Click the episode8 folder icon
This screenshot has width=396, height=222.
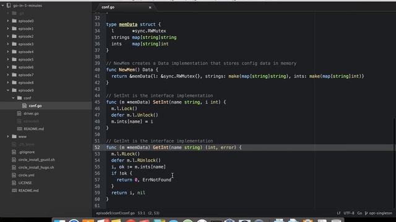tap(14, 83)
